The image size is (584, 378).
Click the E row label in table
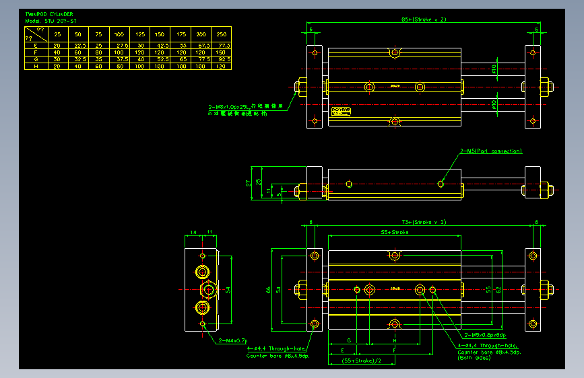click(36, 46)
